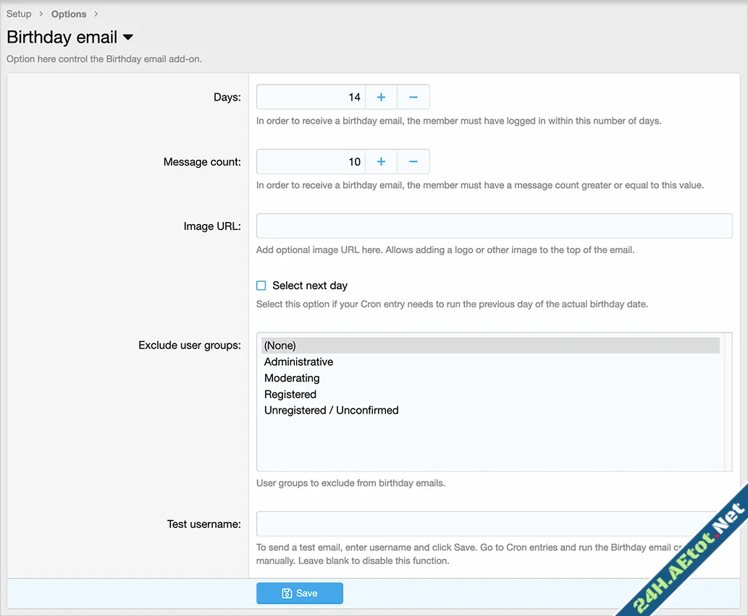Click the Save button

tap(299, 593)
